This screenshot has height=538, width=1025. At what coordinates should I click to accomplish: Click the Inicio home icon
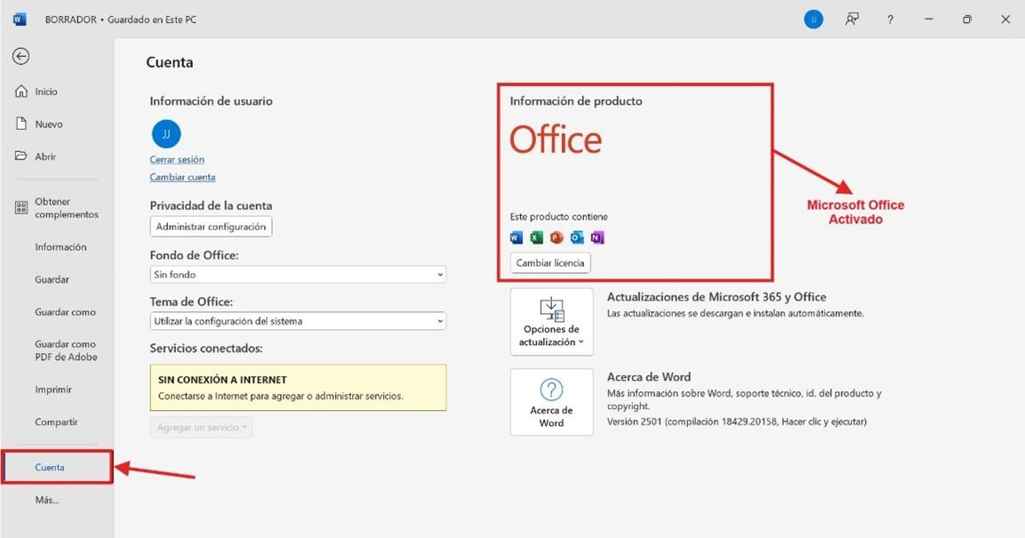tap(21, 92)
